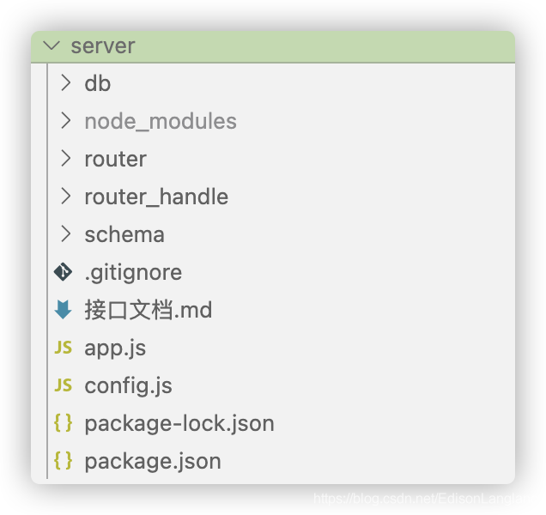Screen dimensions: 546x515
Task: Click the braces icon for package.json
Action: [63, 460]
